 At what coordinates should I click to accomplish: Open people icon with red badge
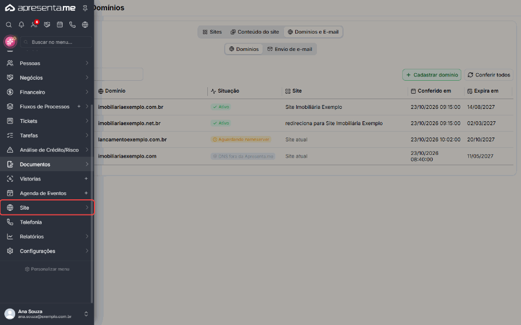34,24
